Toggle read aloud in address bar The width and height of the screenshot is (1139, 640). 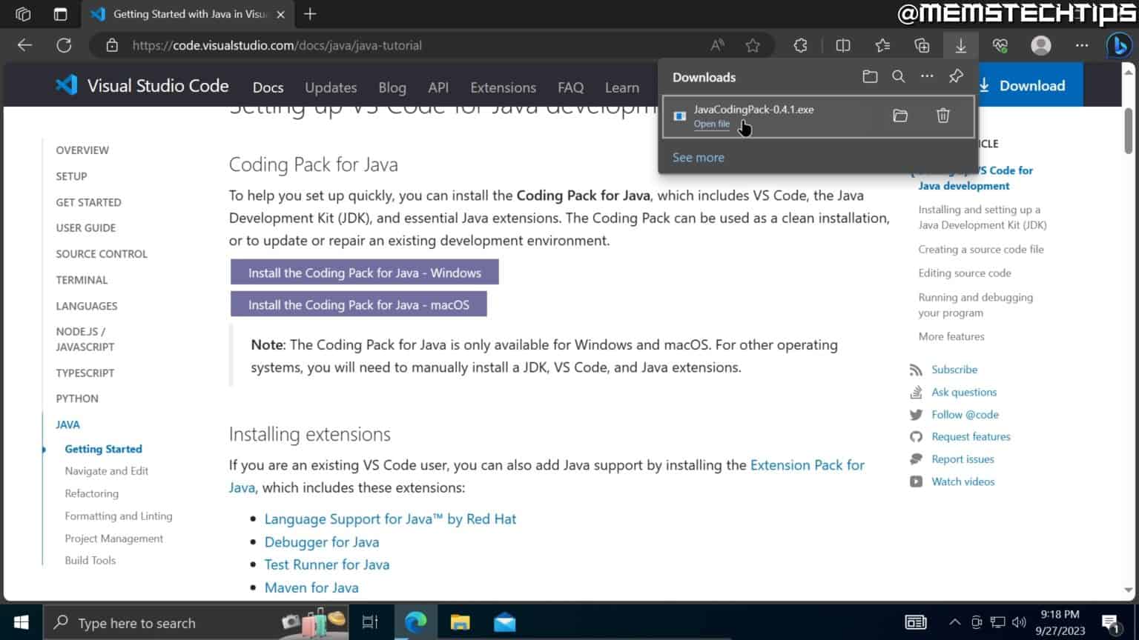(x=717, y=45)
